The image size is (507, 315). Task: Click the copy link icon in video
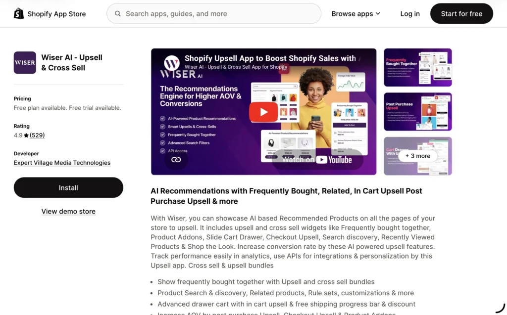(x=176, y=160)
